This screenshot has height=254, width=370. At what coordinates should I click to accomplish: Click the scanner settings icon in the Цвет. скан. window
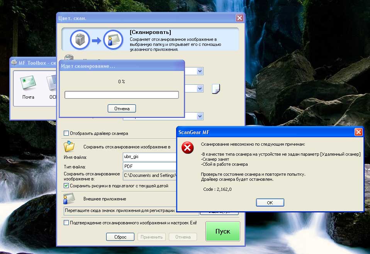(69, 57)
